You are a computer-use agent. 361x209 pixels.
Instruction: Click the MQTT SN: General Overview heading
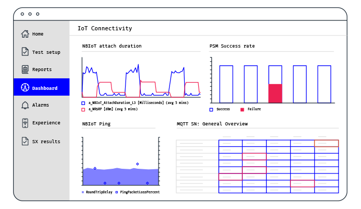click(212, 124)
